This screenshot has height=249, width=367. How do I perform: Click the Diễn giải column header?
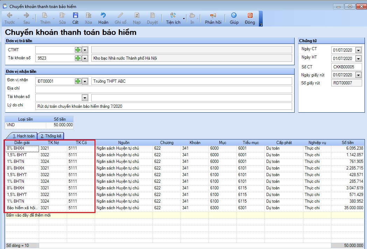22,143
